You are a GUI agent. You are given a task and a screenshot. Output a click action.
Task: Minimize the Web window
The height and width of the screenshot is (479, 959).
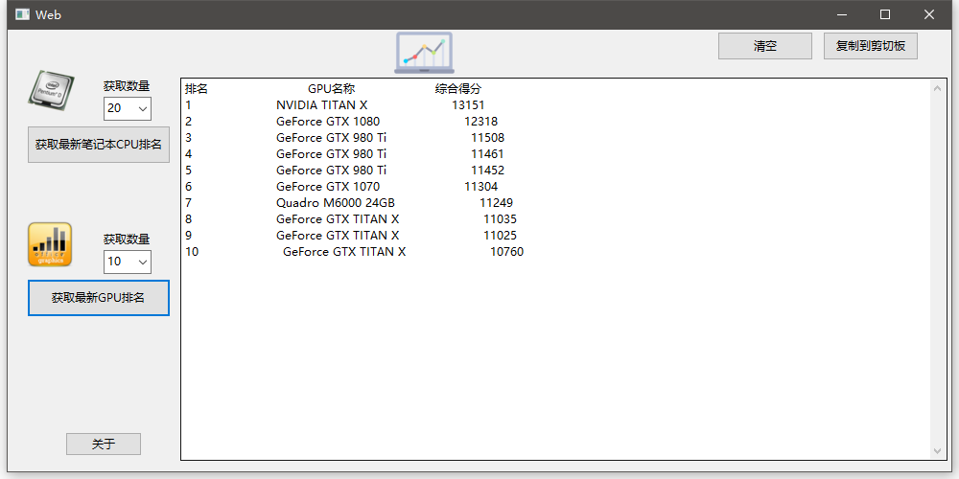[x=842, y=14]
